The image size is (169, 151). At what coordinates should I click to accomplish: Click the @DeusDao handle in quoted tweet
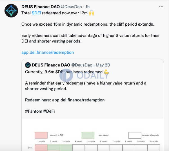(x=82, y=65)
